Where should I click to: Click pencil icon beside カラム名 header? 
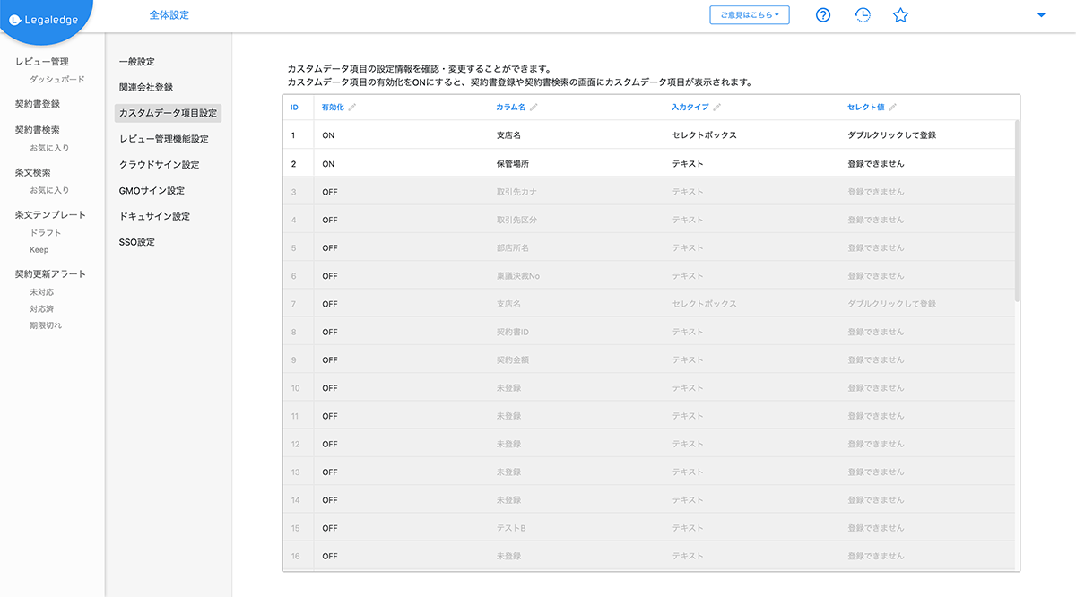[x=534, y=108]
